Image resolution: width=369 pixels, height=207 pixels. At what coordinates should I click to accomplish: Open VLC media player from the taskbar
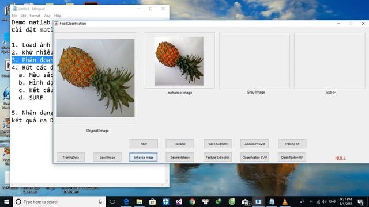coord(285,202)
